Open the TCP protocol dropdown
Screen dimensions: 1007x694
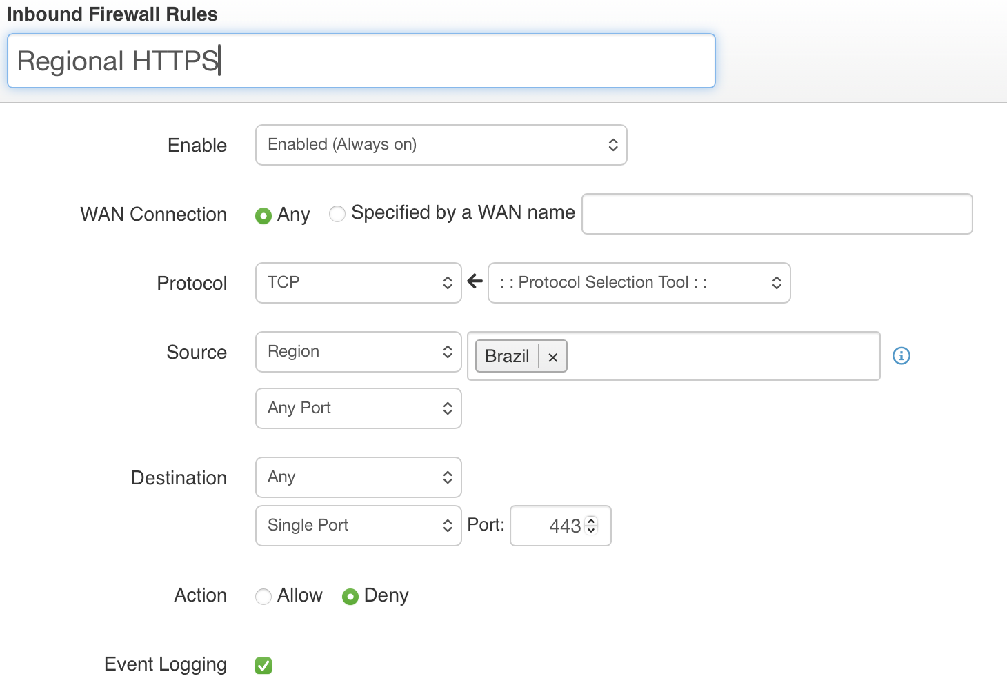click(x=358, y=283)
